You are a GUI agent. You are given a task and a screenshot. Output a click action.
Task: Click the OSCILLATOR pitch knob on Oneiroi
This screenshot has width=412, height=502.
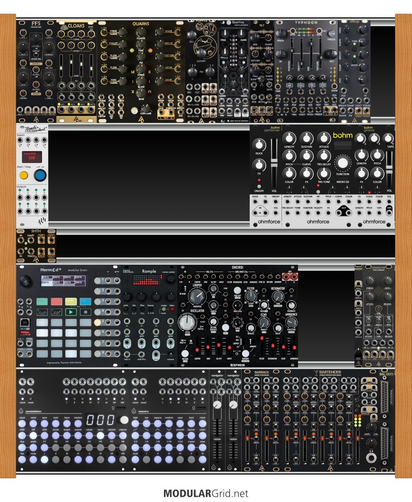point(187,322)
